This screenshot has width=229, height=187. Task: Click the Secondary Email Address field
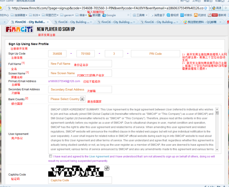pos(80,89)
